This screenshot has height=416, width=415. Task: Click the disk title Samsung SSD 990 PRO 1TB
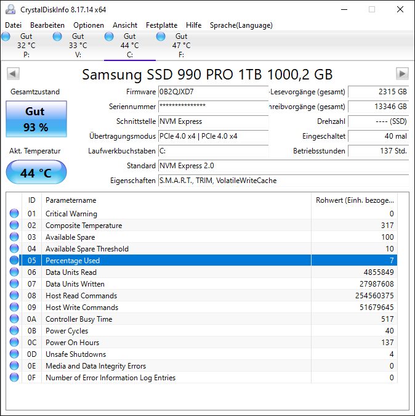pos(207,75)
